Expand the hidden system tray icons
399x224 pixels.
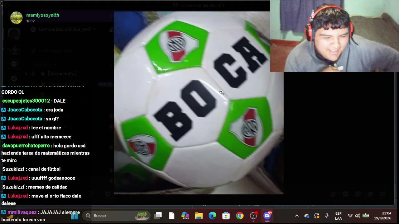pyautogui.click(x=297, y=216)
